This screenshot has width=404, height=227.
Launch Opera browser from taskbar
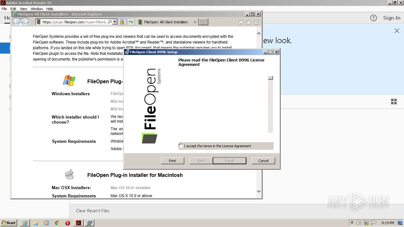click(68, 223)
